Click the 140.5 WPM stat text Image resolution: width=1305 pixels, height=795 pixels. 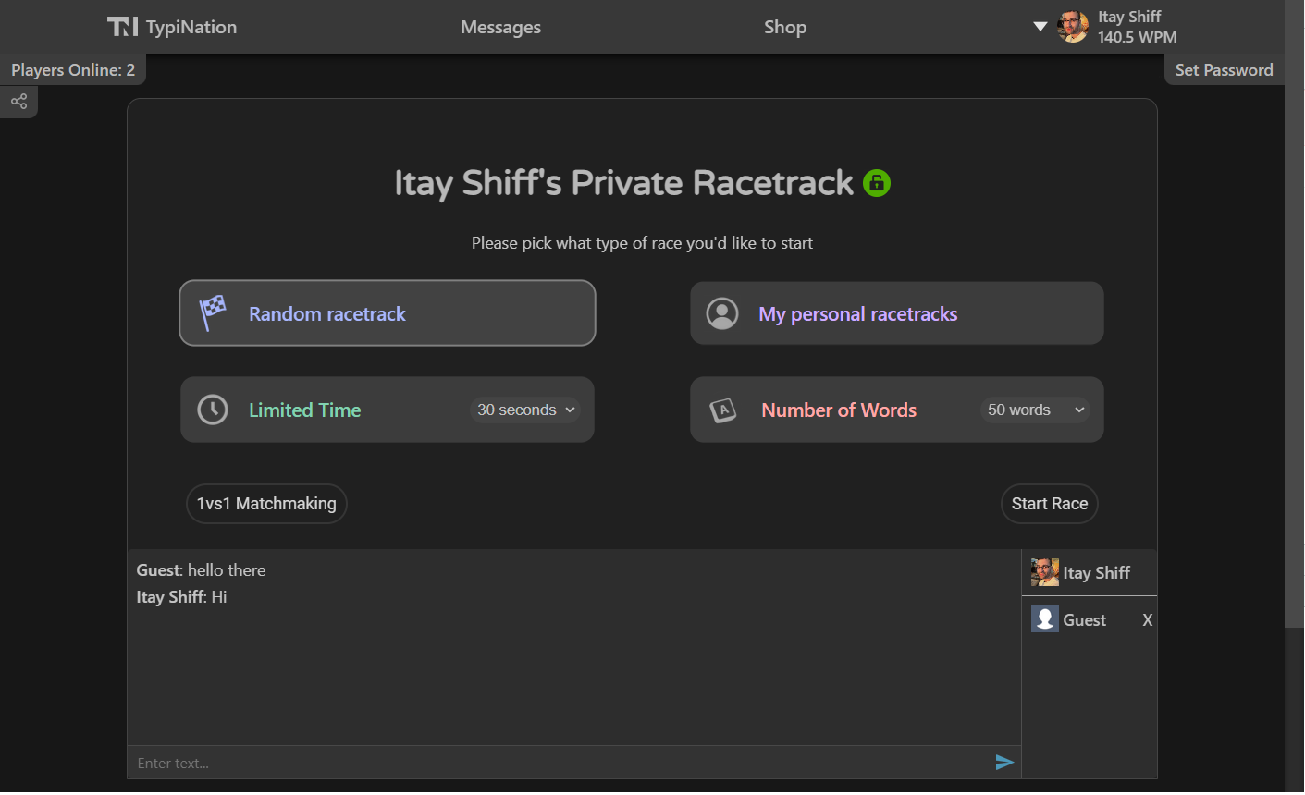pyautogui.click(x=1138, y=38)
